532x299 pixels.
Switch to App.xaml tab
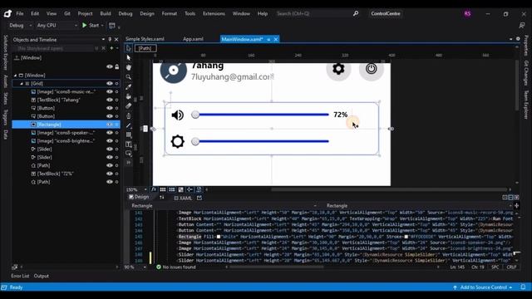(x=193, y=39)
